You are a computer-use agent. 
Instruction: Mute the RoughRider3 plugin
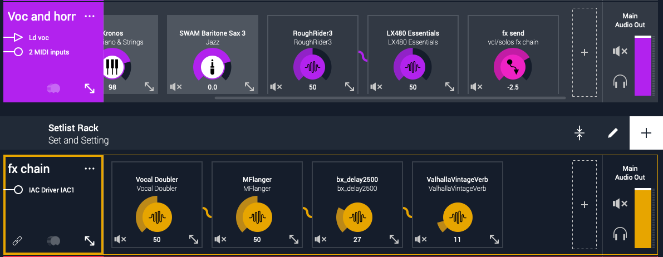[276, 87]
